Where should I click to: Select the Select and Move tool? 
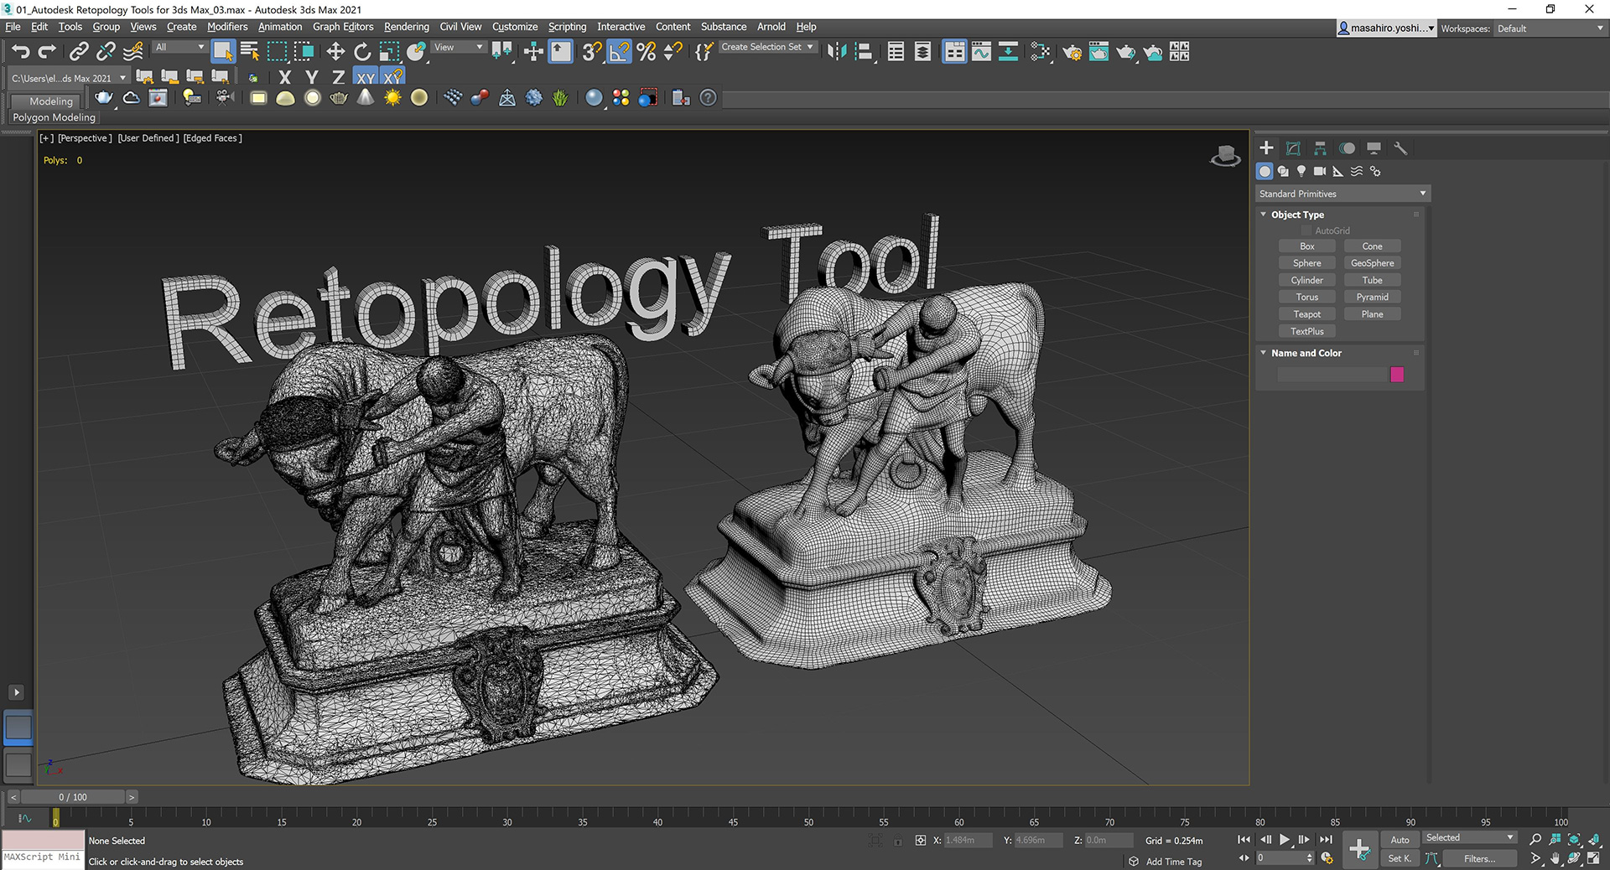(x=336, y=51)
